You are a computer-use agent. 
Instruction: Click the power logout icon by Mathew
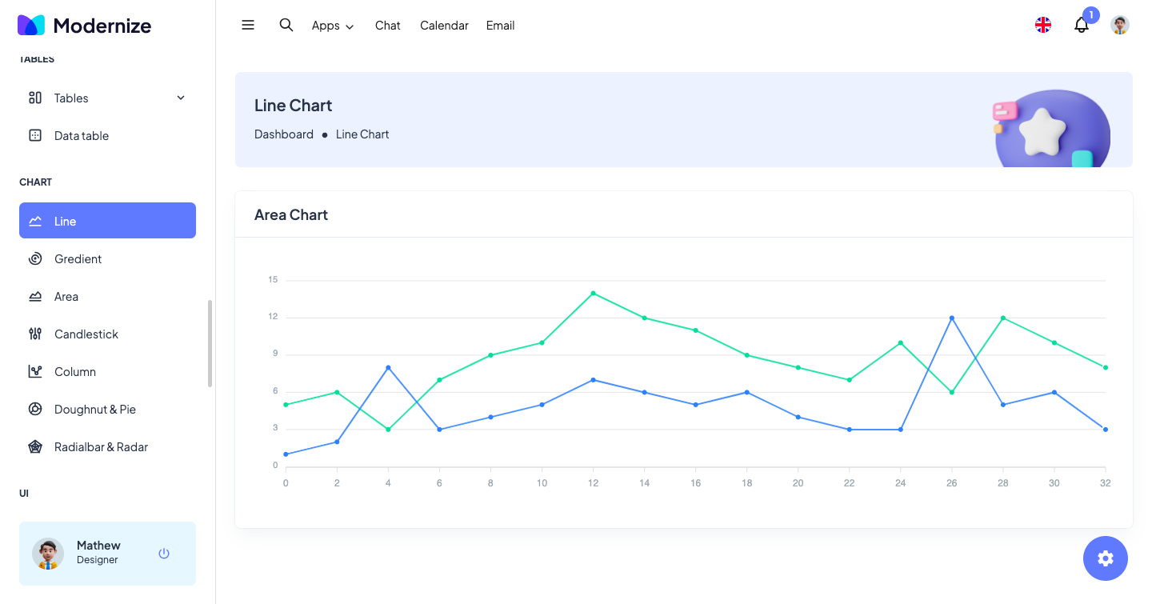pos(164,553)
